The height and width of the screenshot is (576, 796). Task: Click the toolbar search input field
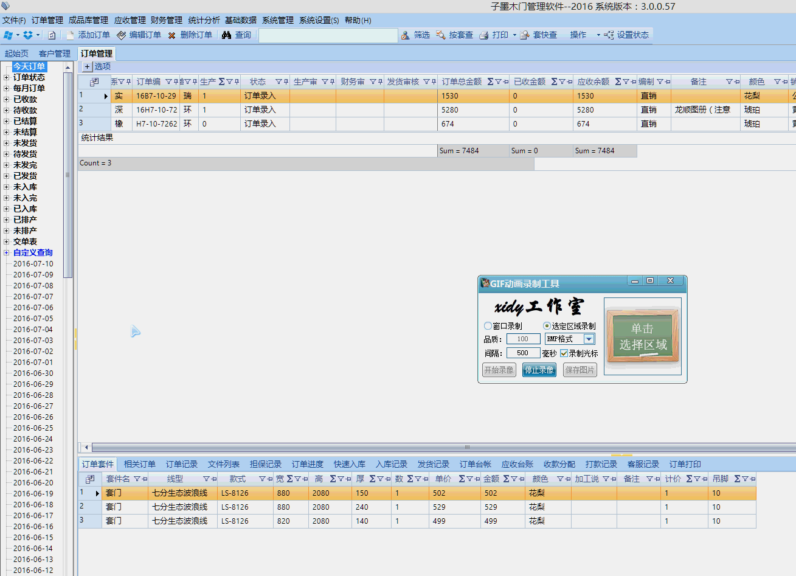coord(328,35)
